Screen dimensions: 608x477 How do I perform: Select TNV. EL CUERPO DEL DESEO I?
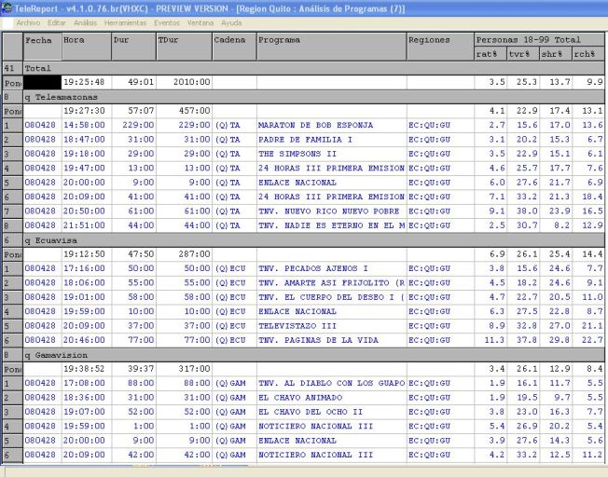tap(332, 297)
